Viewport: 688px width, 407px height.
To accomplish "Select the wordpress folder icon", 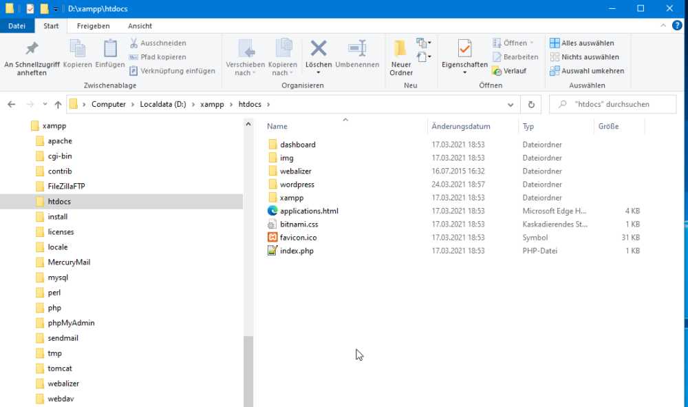I will [272, 185].
